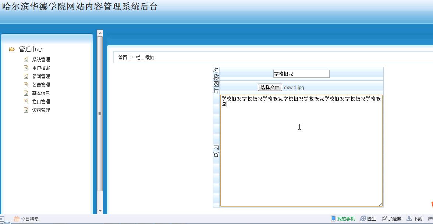
Task: Open 新闻管理 in the sidebar
Action: pyautogui.click(x=41, y=76)
